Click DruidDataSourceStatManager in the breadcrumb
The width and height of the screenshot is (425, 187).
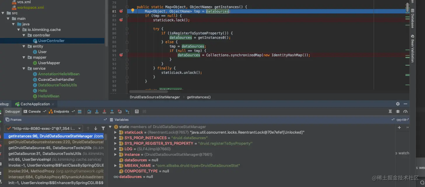pyautogui.click(x=155, y=97)
